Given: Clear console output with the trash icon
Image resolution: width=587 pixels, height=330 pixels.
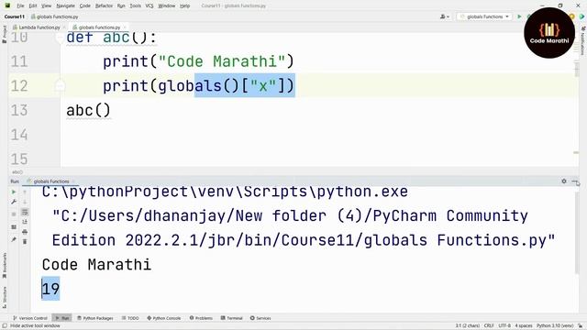Looking at the screenshot, I should (25, 242).
